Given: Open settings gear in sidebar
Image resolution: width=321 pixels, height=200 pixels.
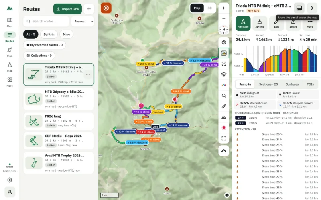Looking at the screenshot, I should point(10,180).
